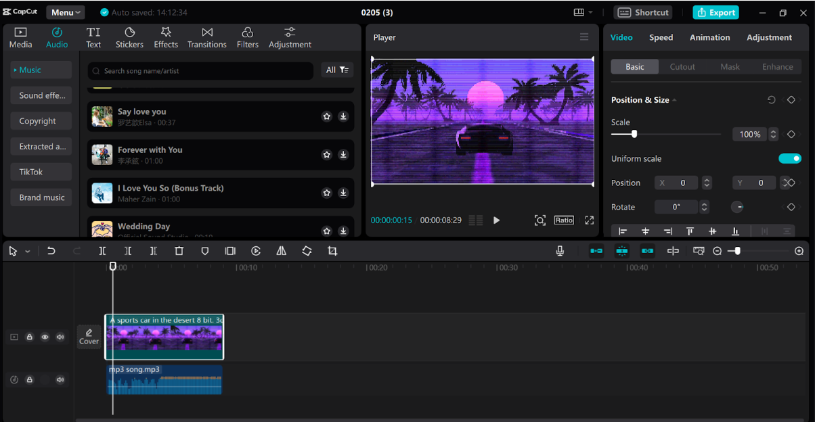
Task: Open the Transitions tab
Action: click(x=207, y=38)
